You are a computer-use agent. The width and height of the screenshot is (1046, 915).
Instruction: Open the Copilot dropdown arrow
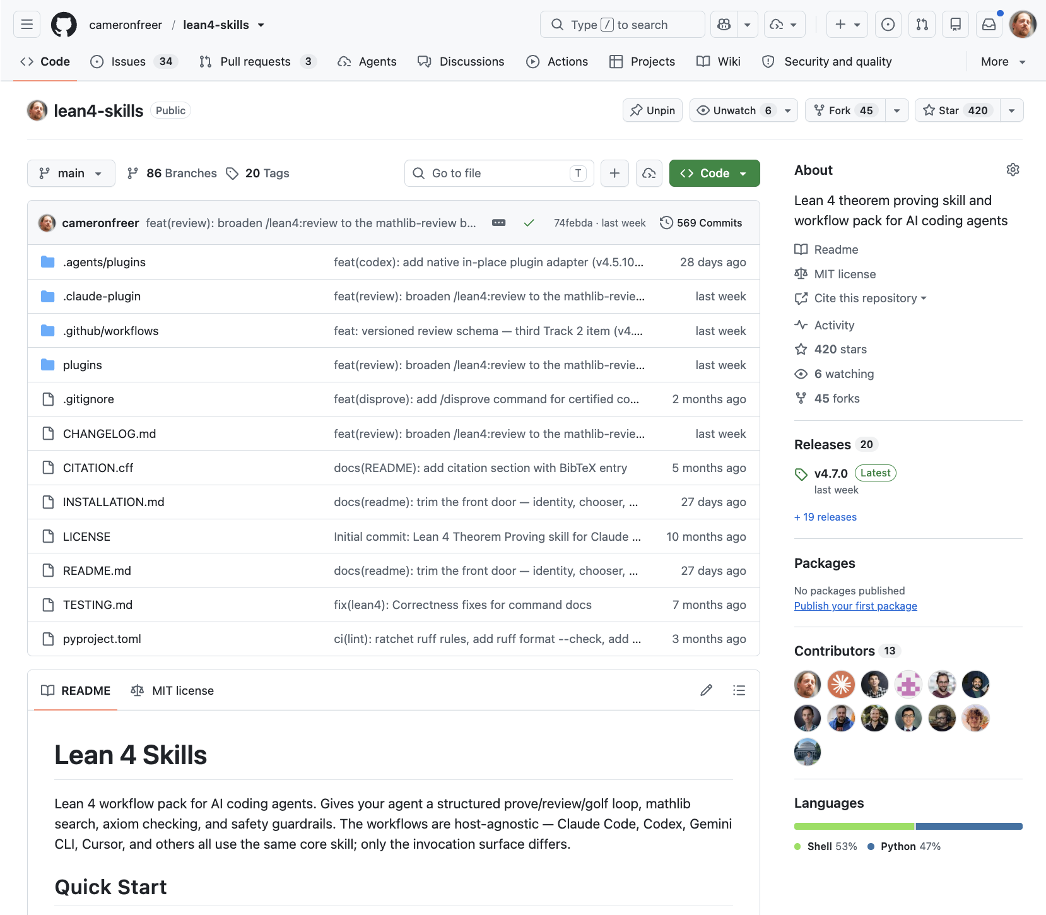point(747,25)
